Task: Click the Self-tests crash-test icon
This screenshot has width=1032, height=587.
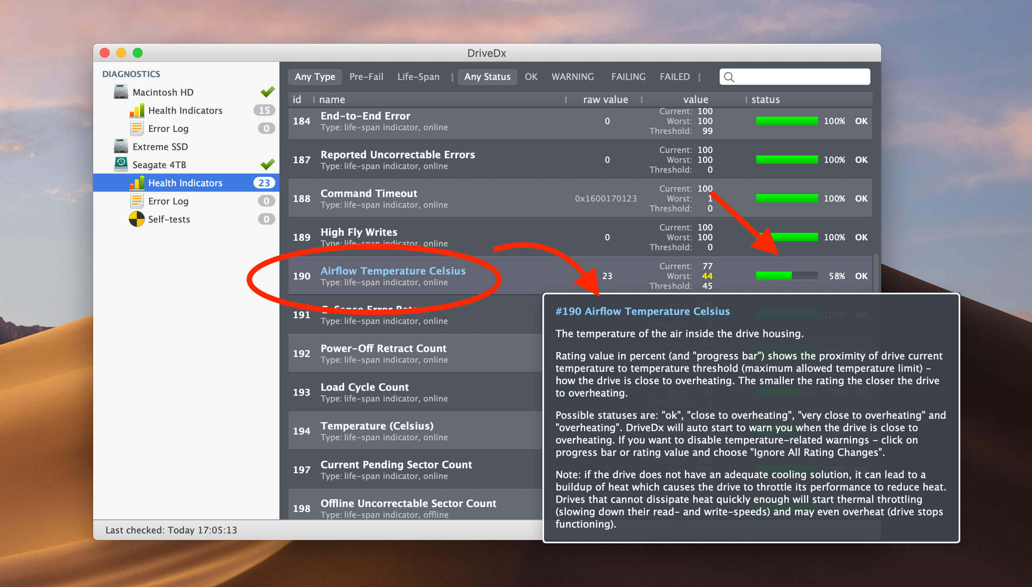Action: click(x=137, y=219)
